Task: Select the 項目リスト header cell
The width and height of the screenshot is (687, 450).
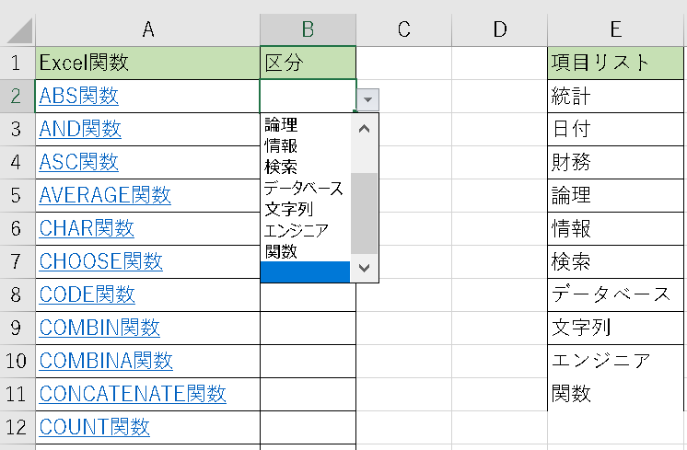Action: [x=616, y=63]
